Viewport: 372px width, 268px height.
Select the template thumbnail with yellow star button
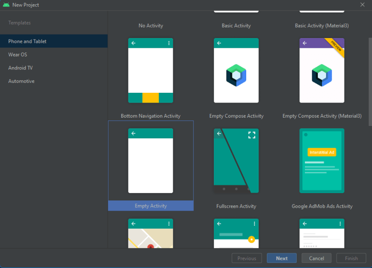coord(237,234)
